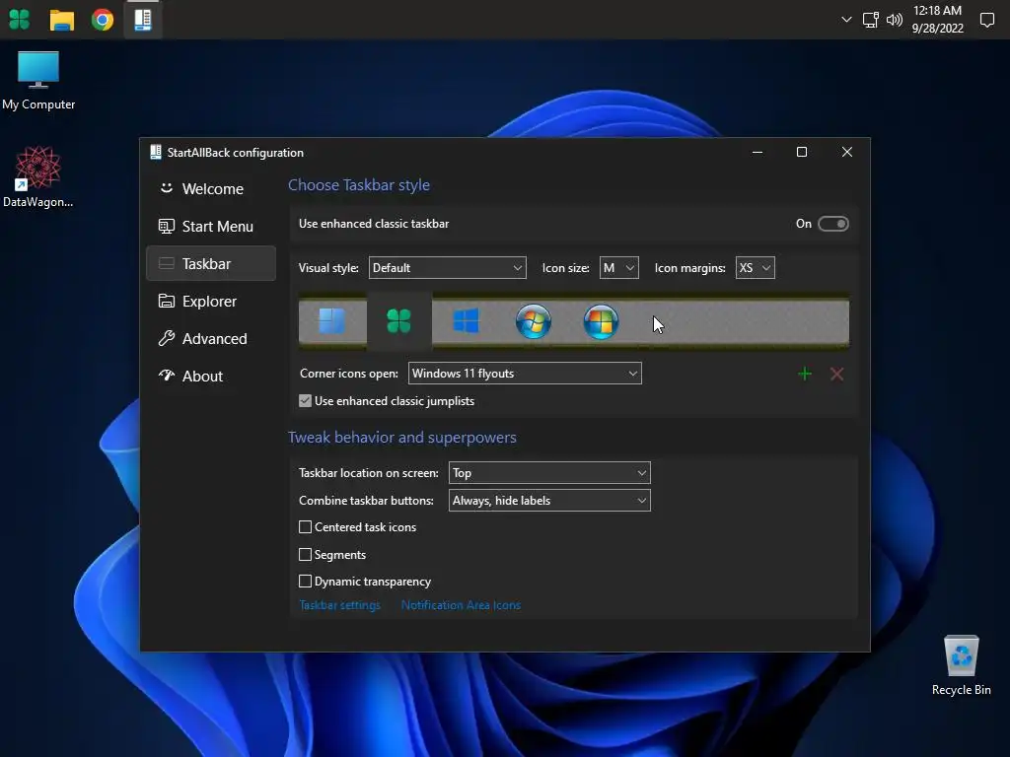Close the StartAllBack configuration window

(x=847, y=152)
